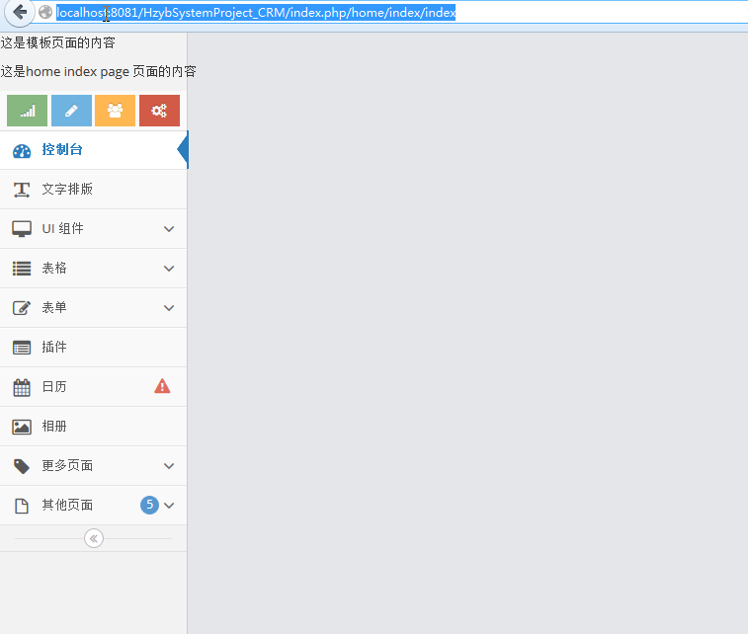Open the 文字排版 typography menu item
The height and width of the screenshot is (634, 748).
67,189
